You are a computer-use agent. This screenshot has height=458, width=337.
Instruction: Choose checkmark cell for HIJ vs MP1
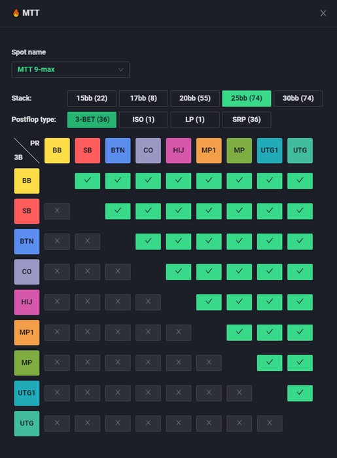click(209, 302)
